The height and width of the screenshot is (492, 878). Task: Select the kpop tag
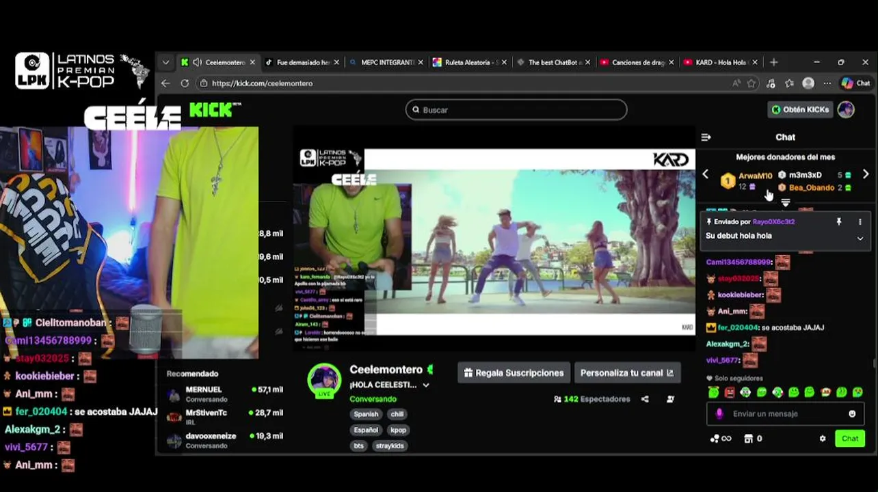pyautogui.click(x=398, y=430)
